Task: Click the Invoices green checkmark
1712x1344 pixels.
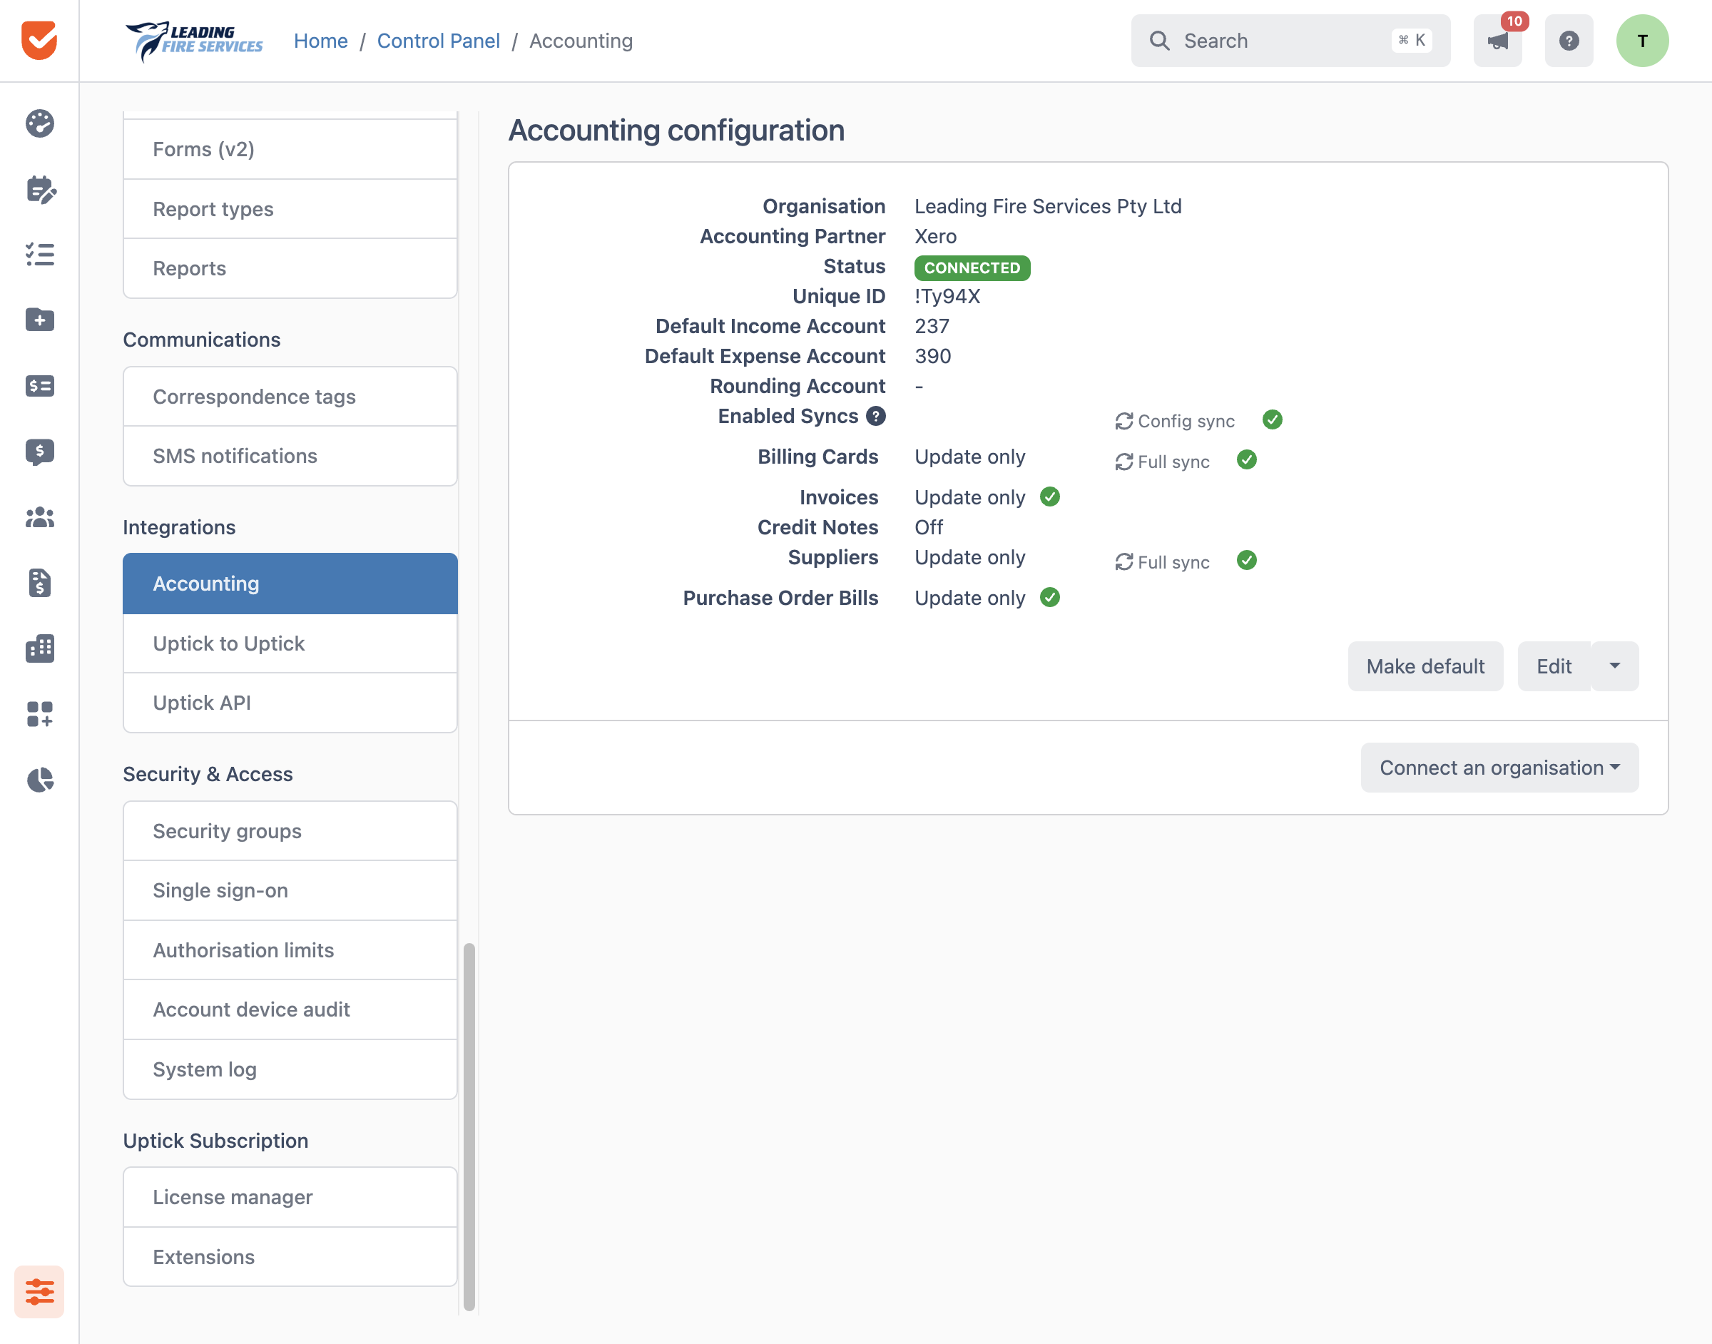Action: [1049, 497]
